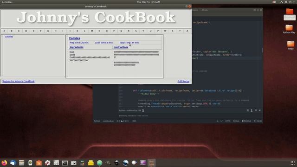Open Ubuntu Software from the dock
The image size is (297, 167).
[x=39, y=163]
